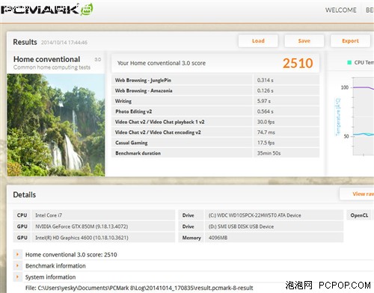Click the Results heading

[x=25, y=42]
